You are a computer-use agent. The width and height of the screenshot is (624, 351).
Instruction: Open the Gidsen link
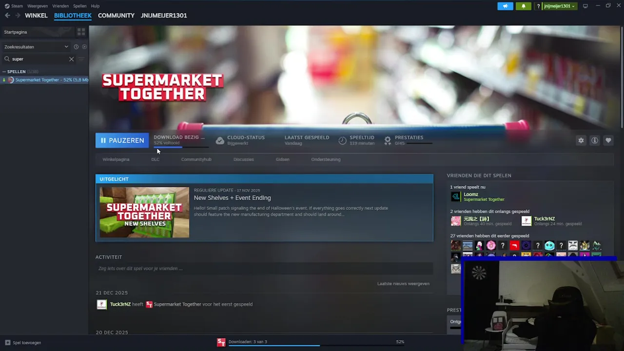(x=282, y=159)
